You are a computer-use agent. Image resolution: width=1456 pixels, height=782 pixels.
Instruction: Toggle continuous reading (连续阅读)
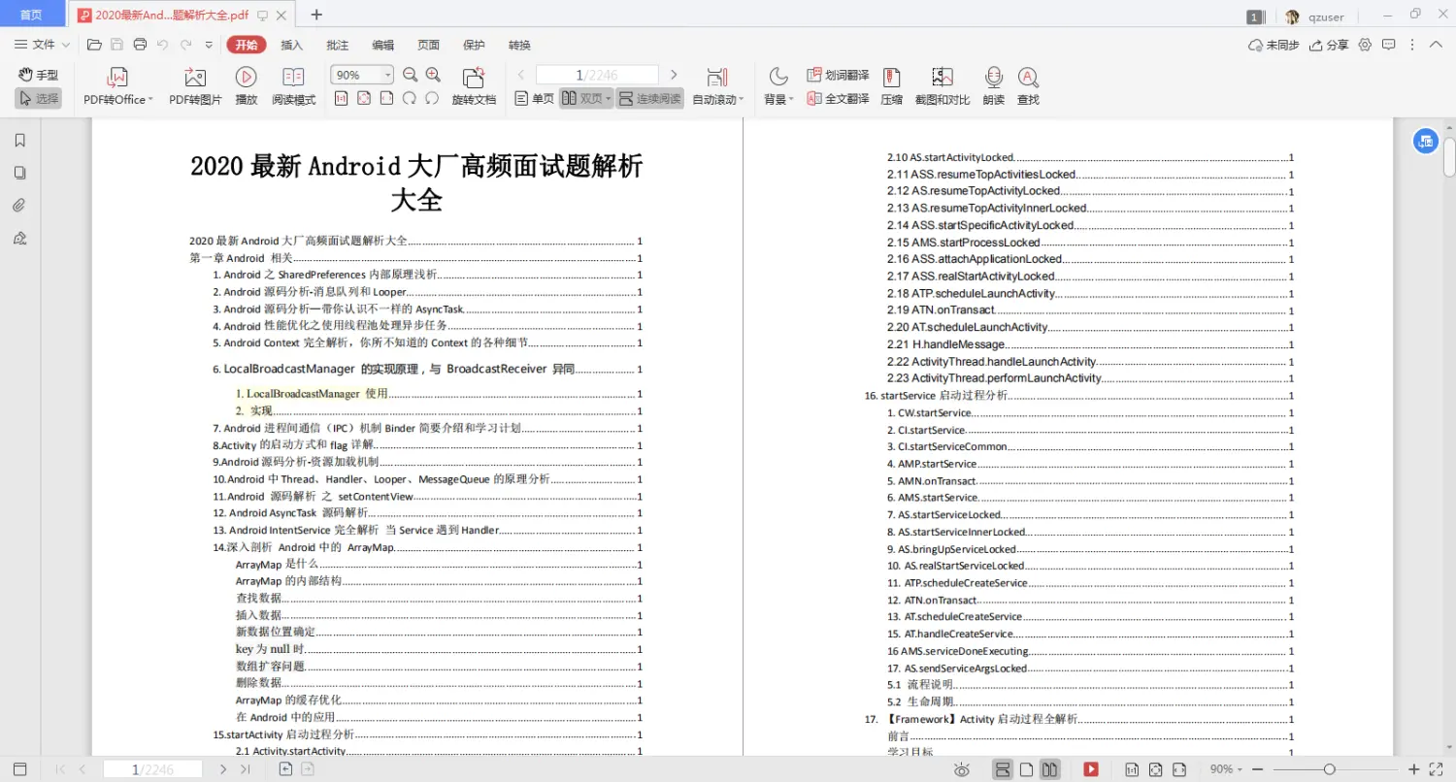[x=649, y=98]
